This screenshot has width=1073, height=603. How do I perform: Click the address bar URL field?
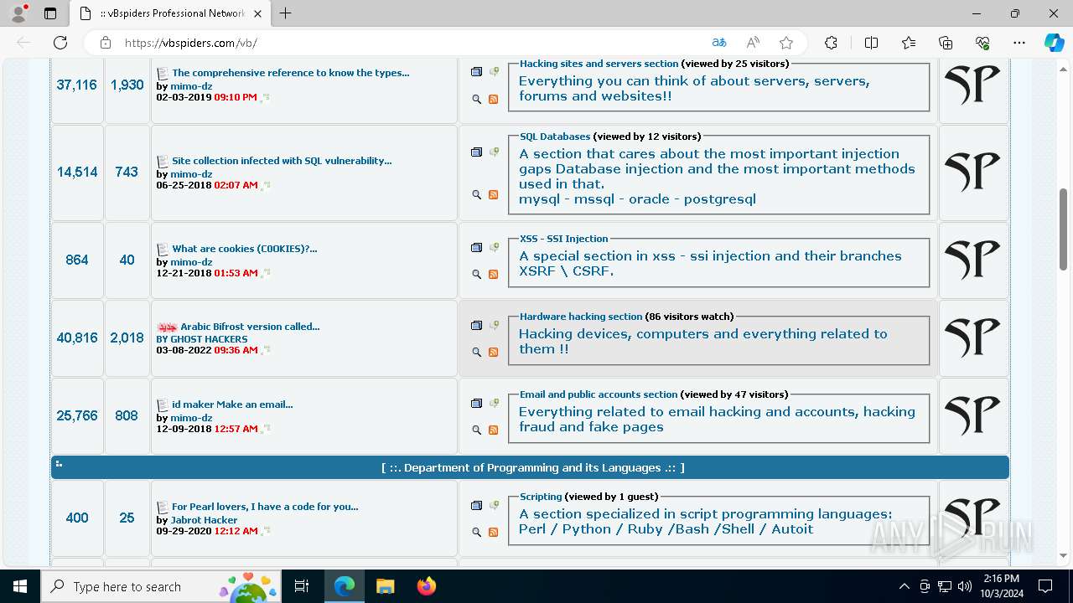click(411, 43)
